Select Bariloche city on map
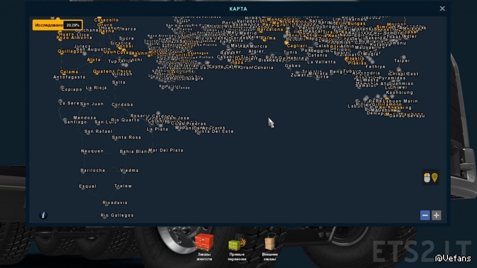The height and width of the screenshot is (268, 477). 93,170
